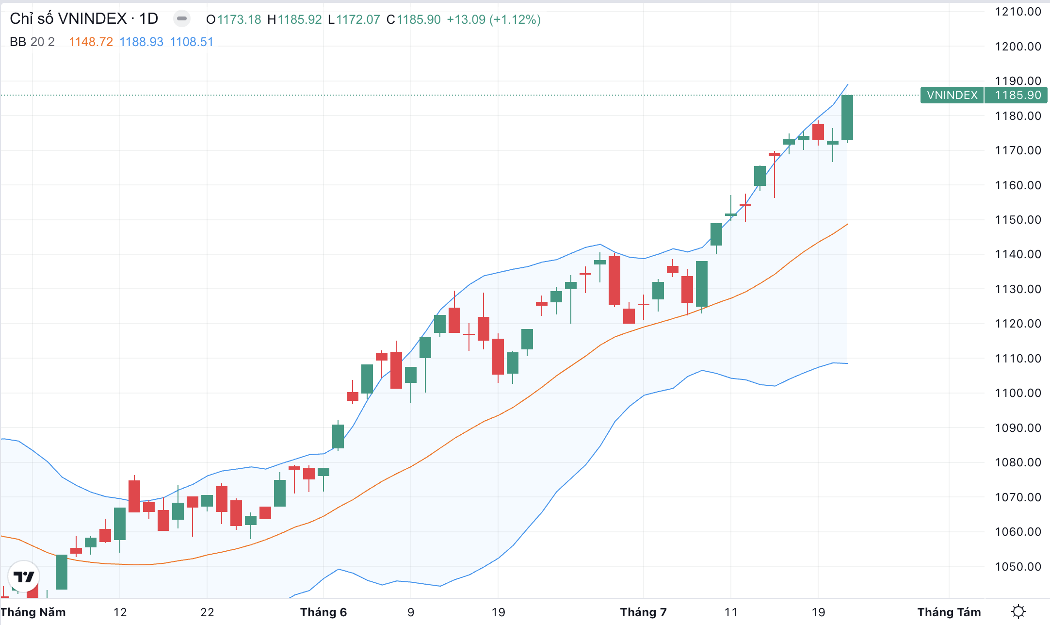Select the 1150.00 price axis label

tap(1018, 220)
